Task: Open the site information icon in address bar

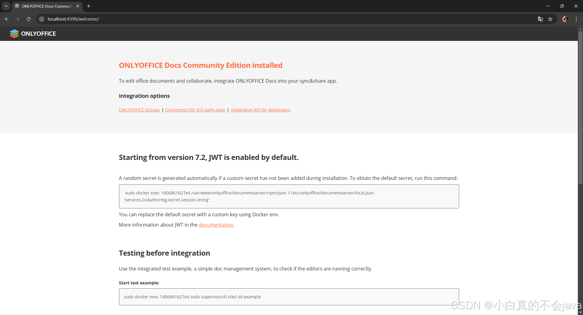Action: click(x=42, y=19)
